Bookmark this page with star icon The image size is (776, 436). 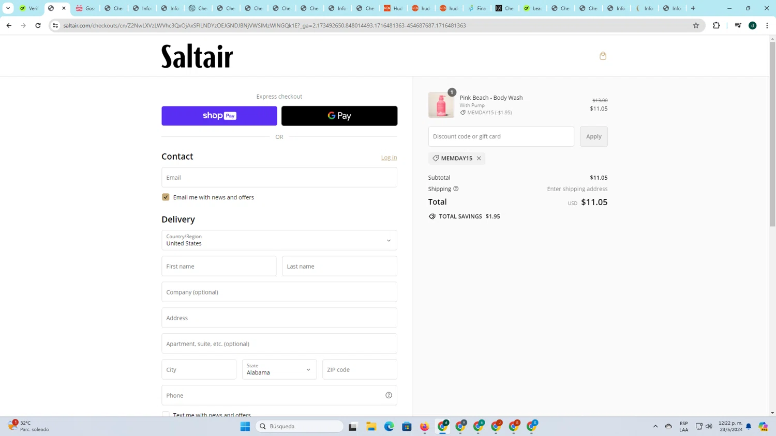coord(696,25)
